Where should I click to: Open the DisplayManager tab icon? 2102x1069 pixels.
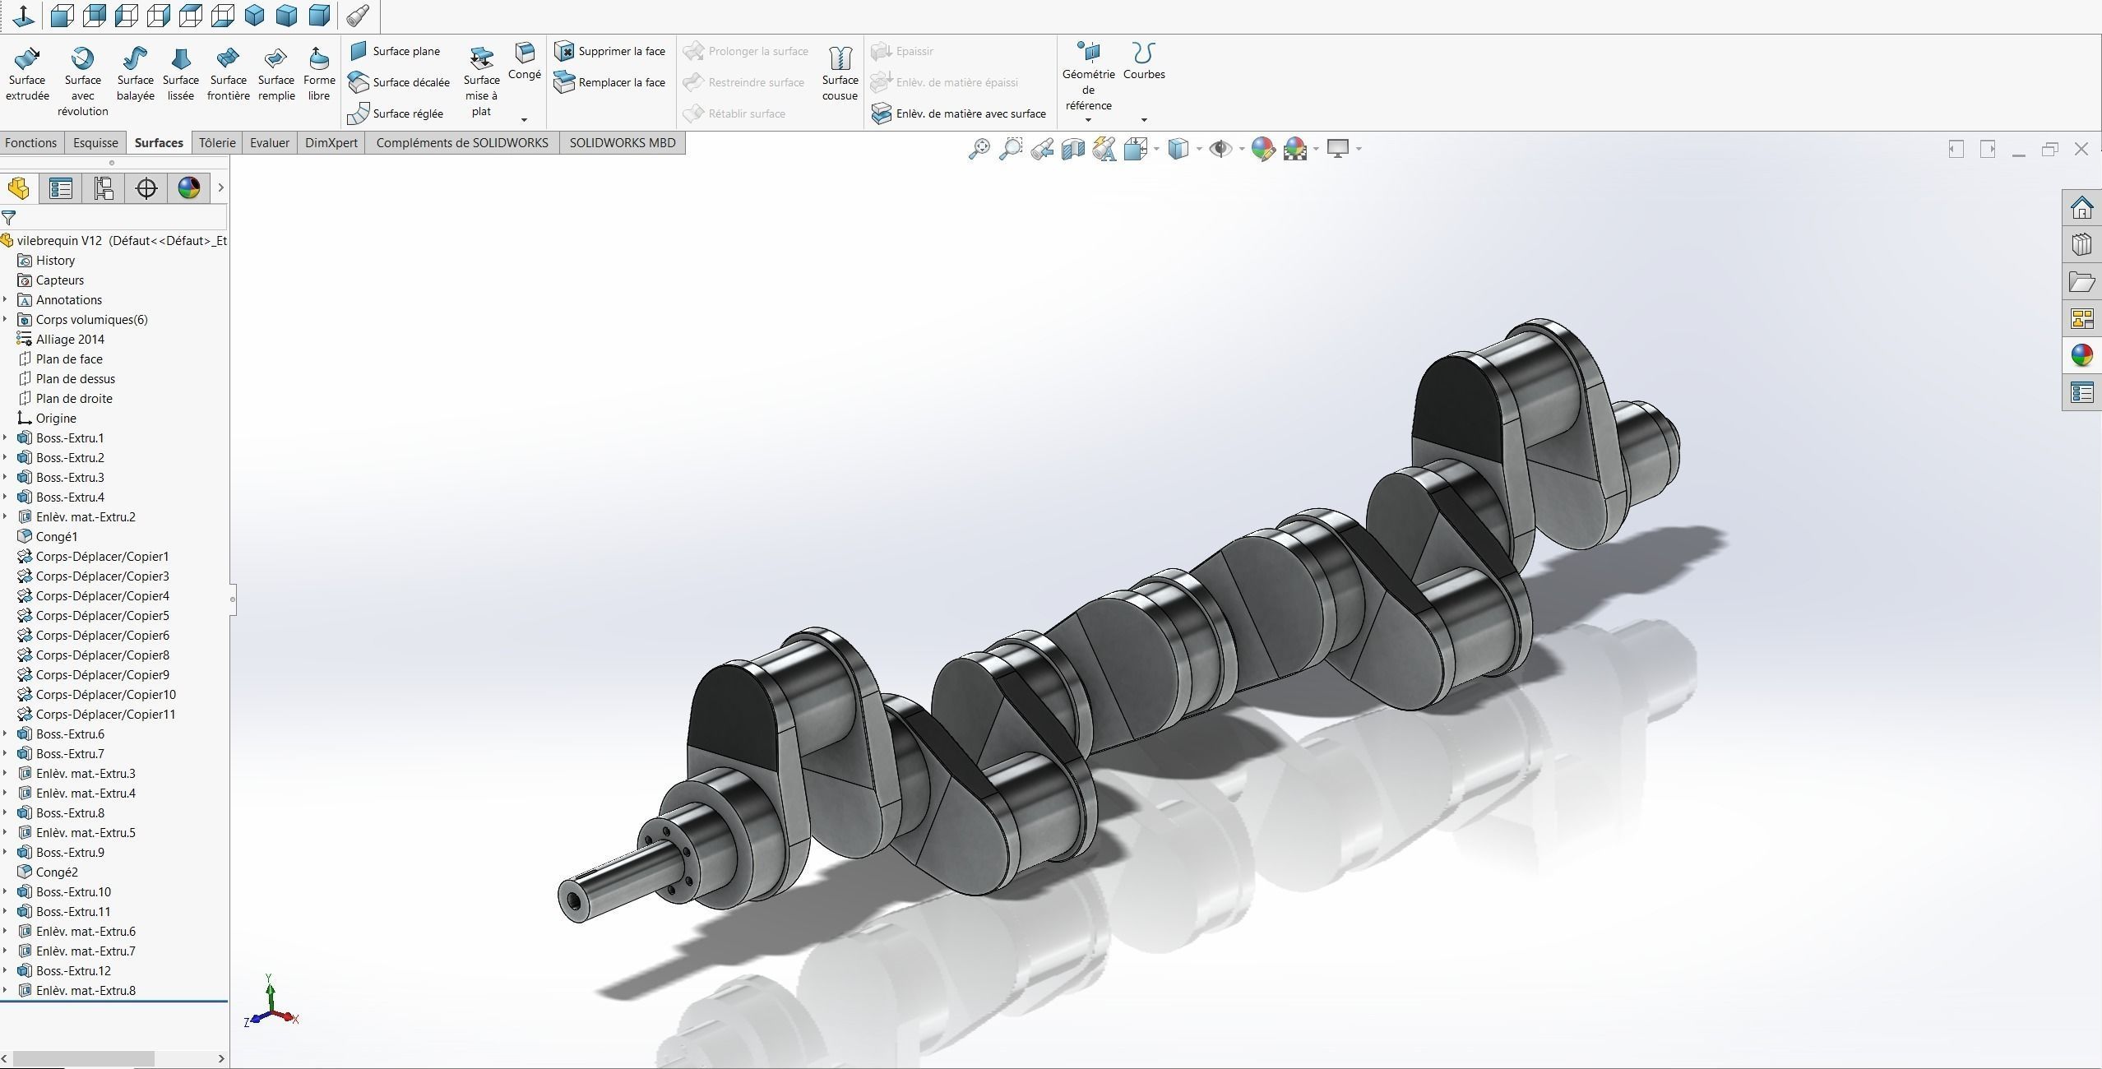point(188,187)
